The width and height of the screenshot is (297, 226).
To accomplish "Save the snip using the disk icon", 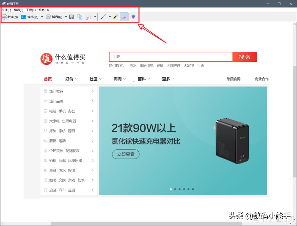I will 71,17.
